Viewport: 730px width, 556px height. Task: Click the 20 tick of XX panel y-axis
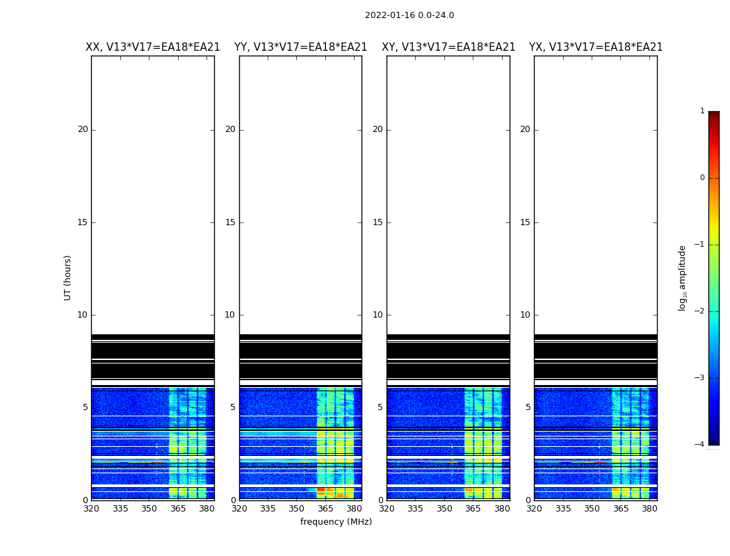tap(83, 129)
